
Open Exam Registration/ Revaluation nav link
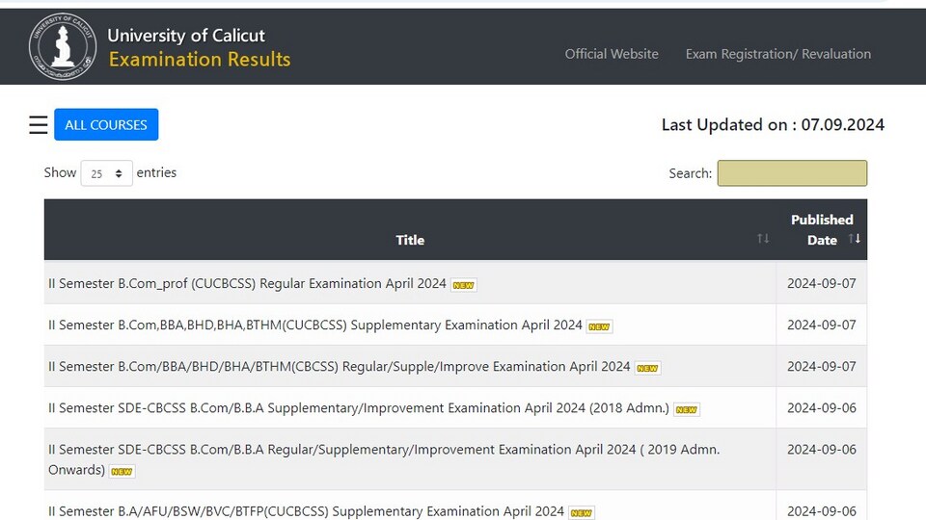tap(777, 54)
